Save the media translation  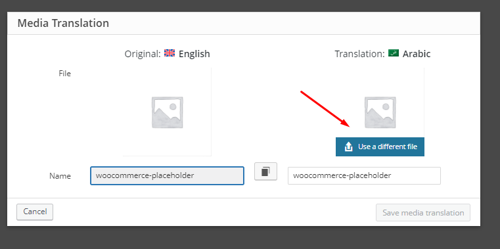pos(423,213)
